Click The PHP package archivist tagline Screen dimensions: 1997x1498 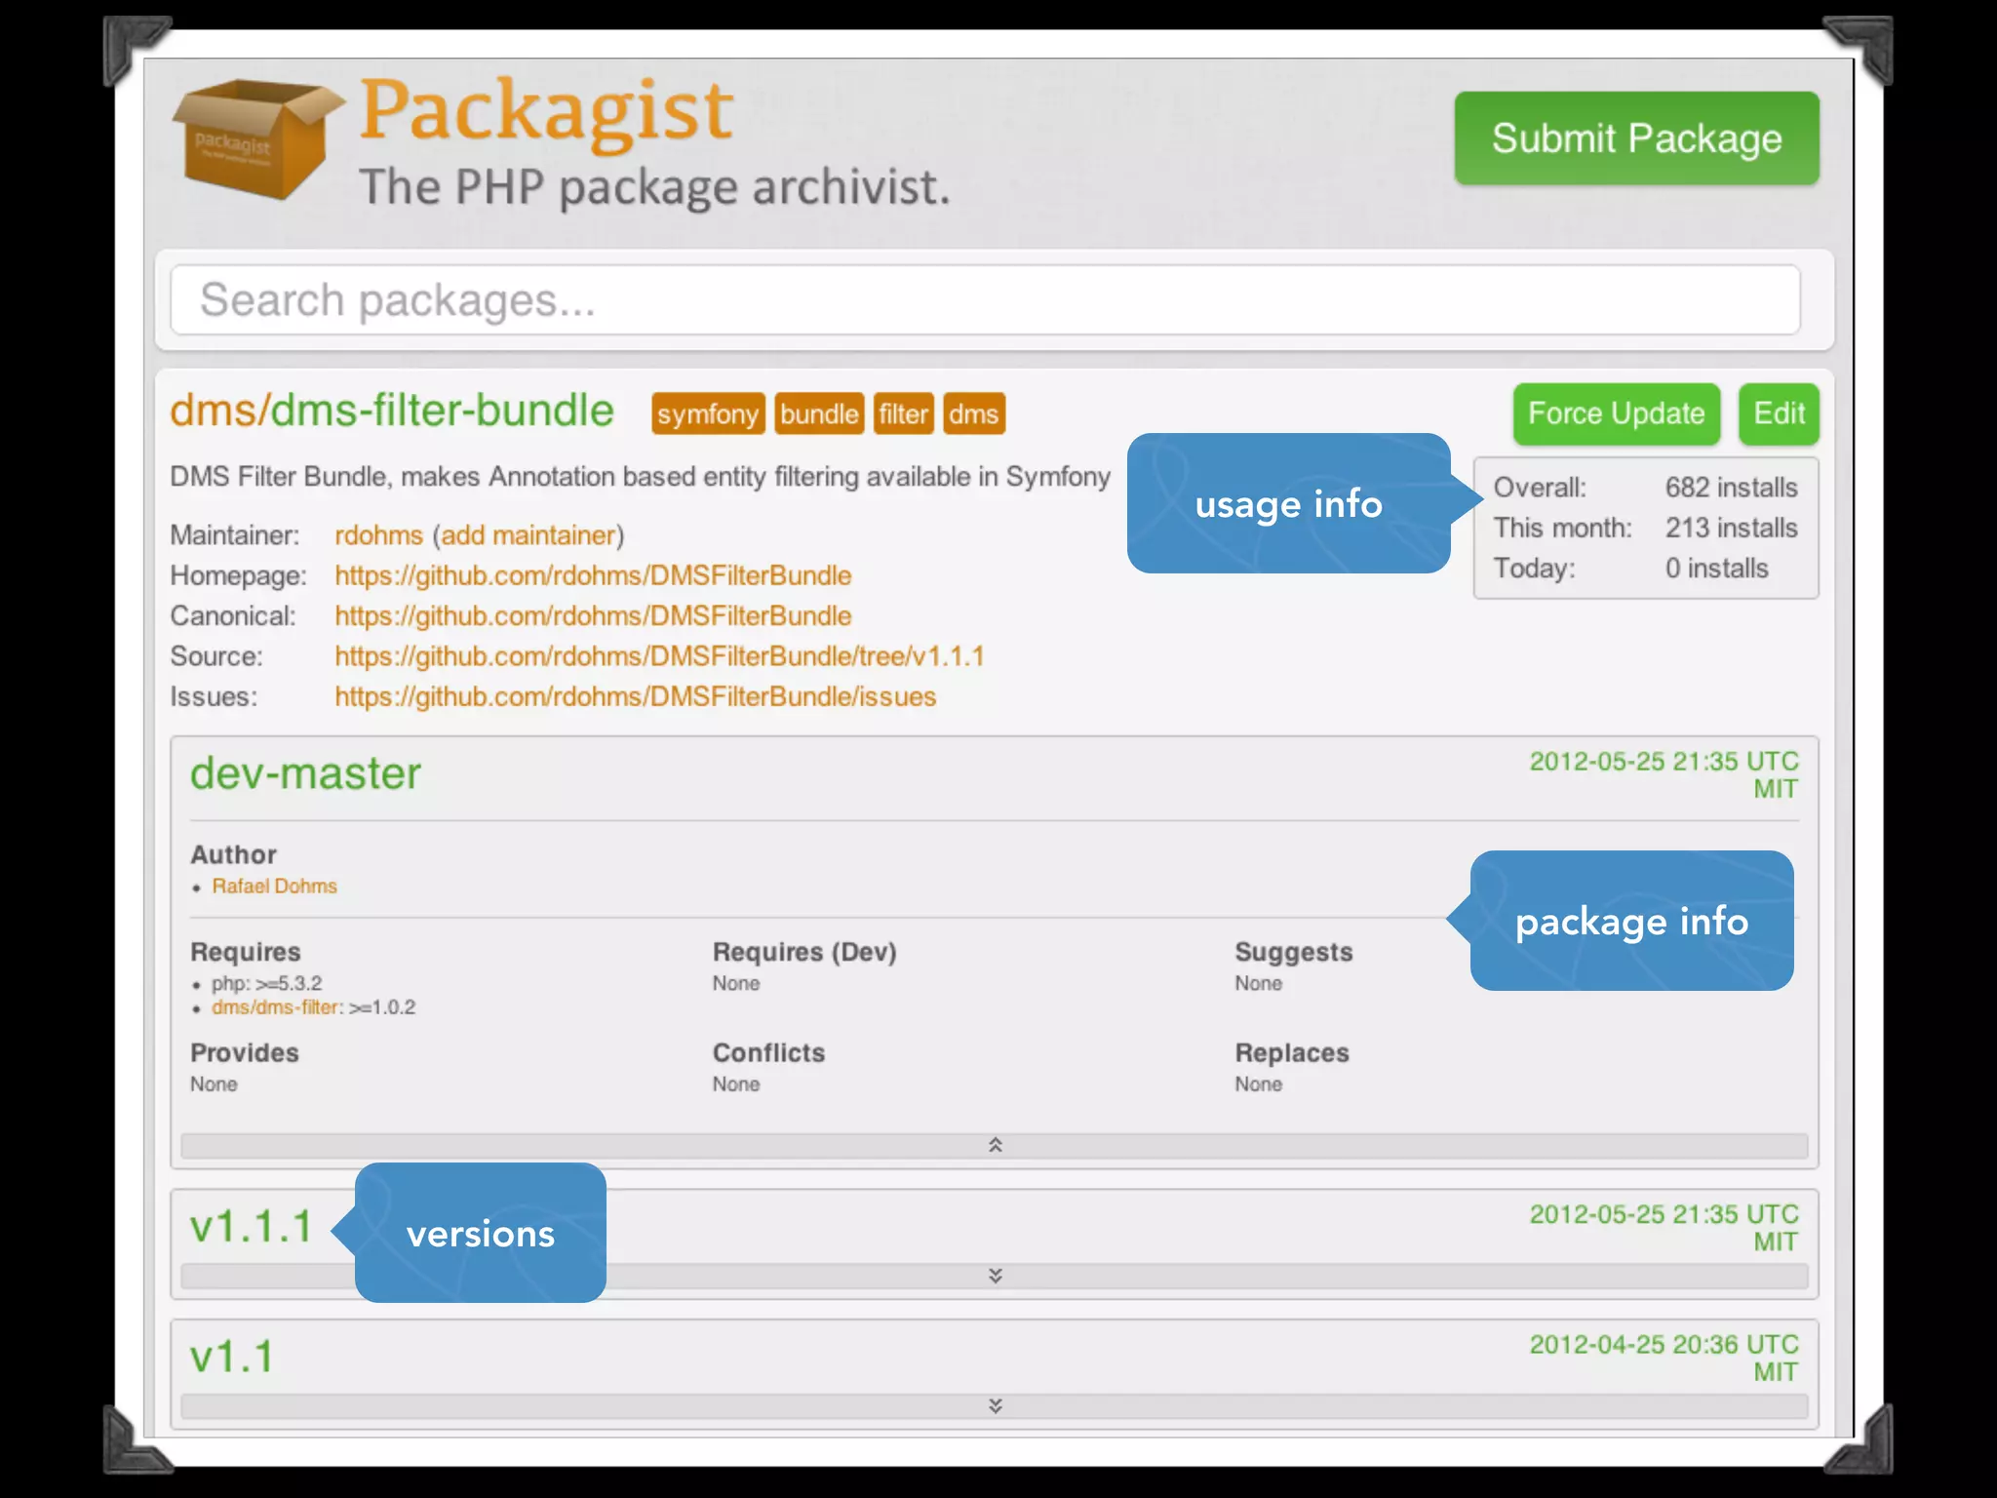(654, 187)
